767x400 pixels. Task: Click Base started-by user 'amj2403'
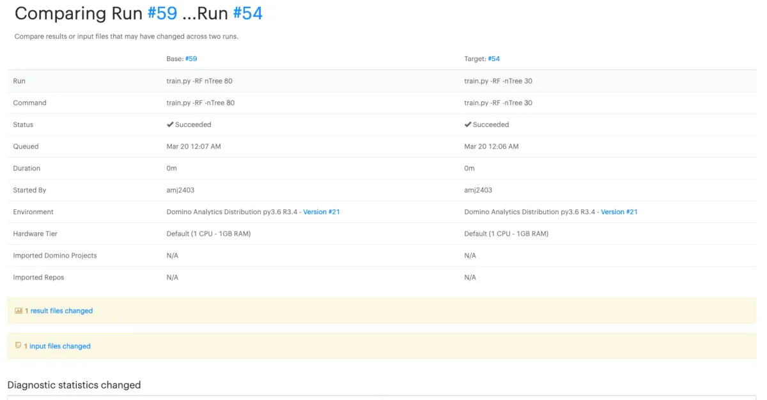click(181, 190)
